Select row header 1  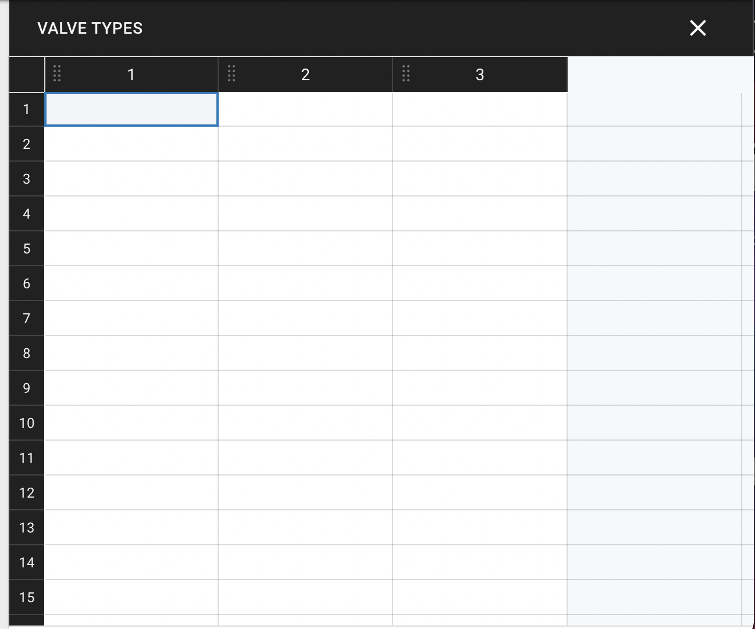coord(26,109)
